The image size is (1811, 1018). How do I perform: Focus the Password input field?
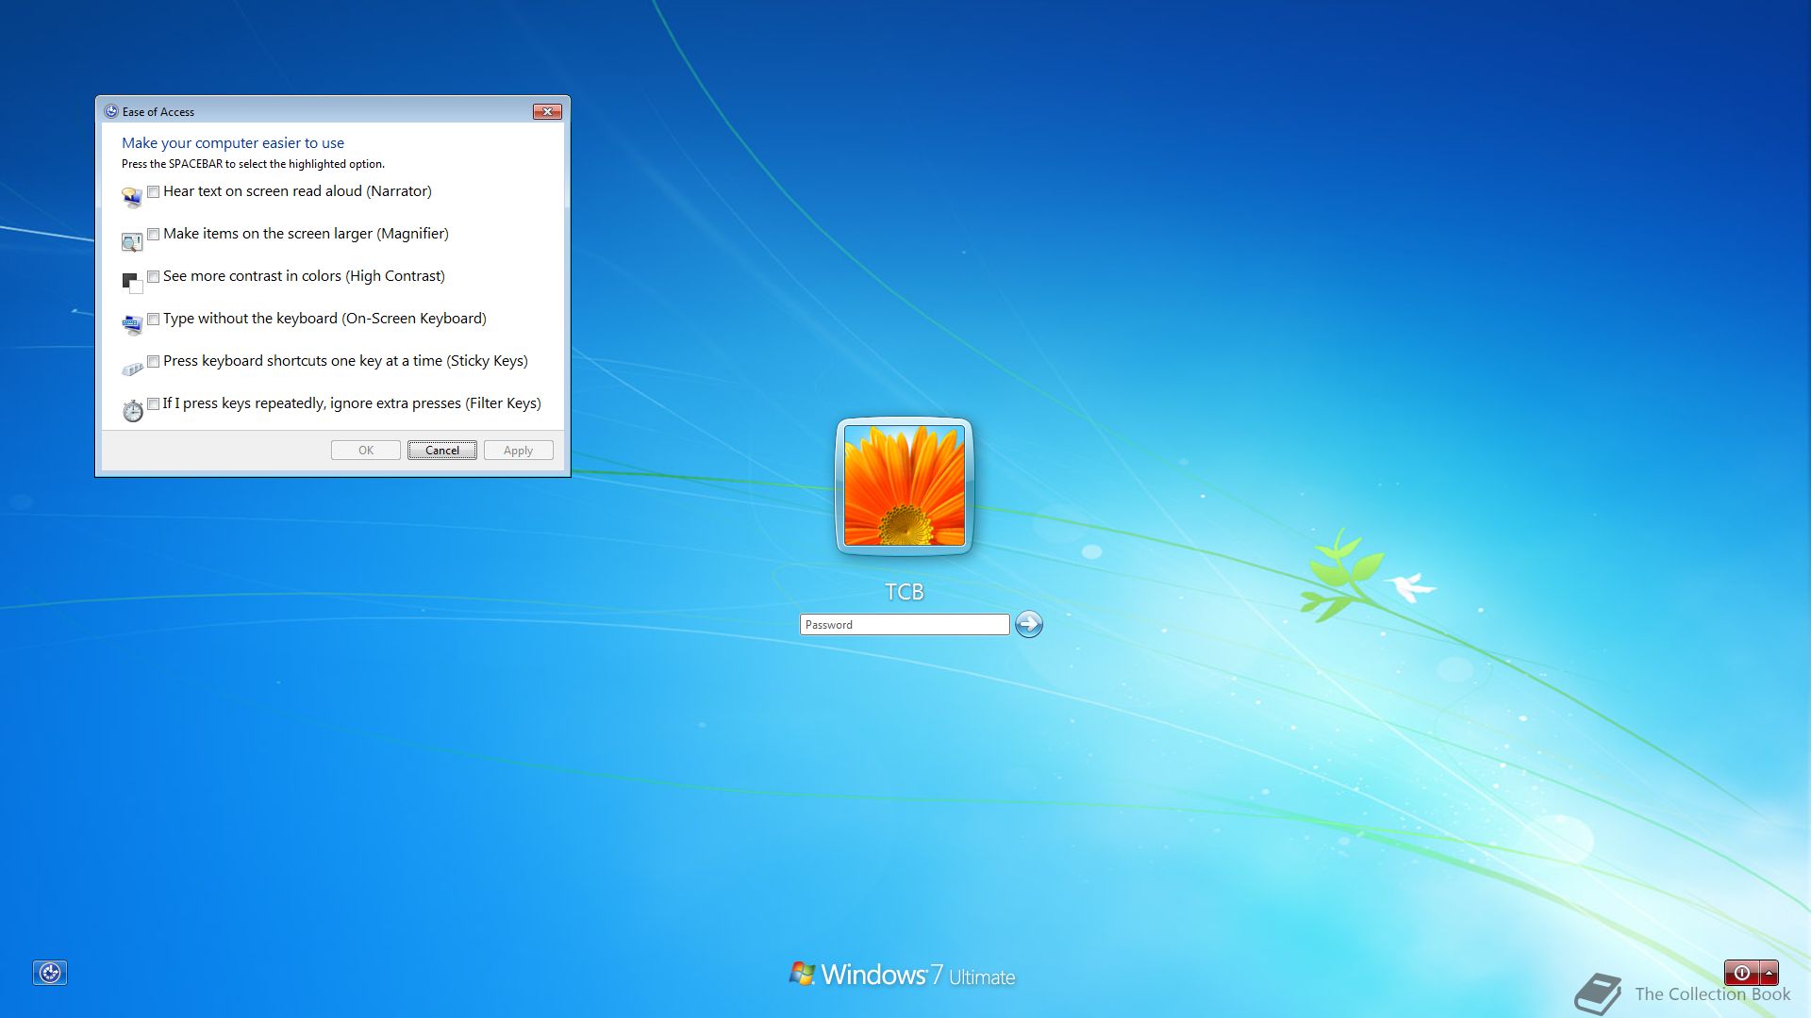click(905, 624)
